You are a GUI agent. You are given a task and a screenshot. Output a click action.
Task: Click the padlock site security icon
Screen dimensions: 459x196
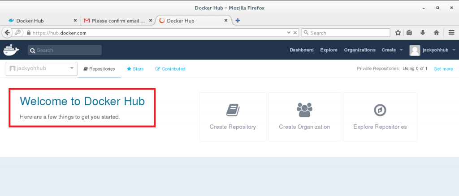pyautogui.click(x=28, y=33)
